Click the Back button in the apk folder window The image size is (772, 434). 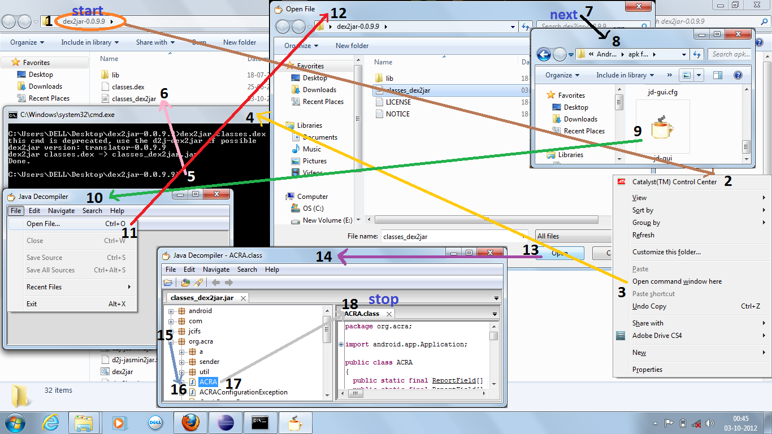(x=544, y=54)
